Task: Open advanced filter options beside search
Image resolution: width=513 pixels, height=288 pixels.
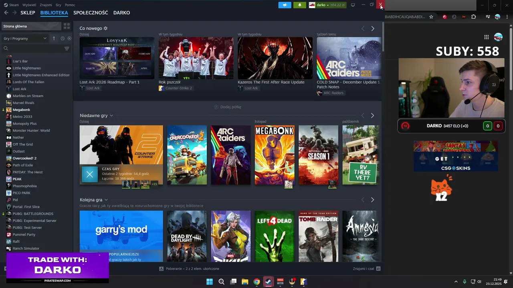Action: (x=67, y=48)
